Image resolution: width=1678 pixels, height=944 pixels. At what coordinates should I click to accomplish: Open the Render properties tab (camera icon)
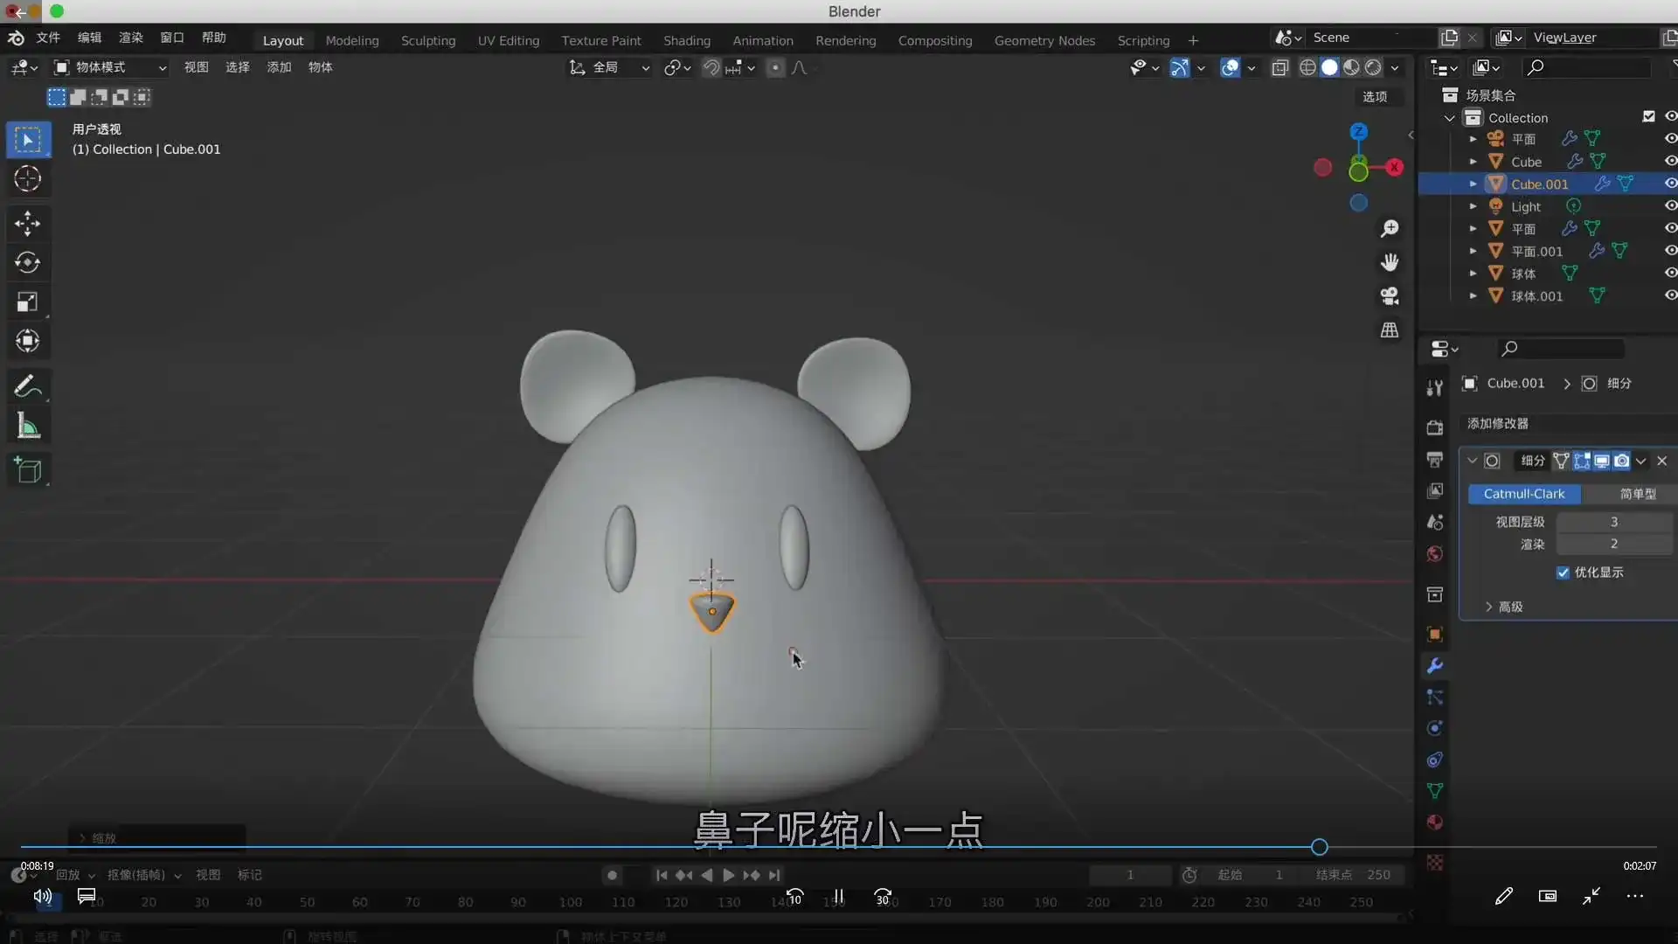[x=1434, y=427]
